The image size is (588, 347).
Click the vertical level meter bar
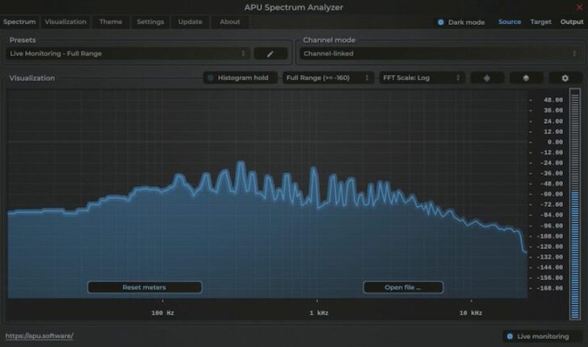pos(575,205)
